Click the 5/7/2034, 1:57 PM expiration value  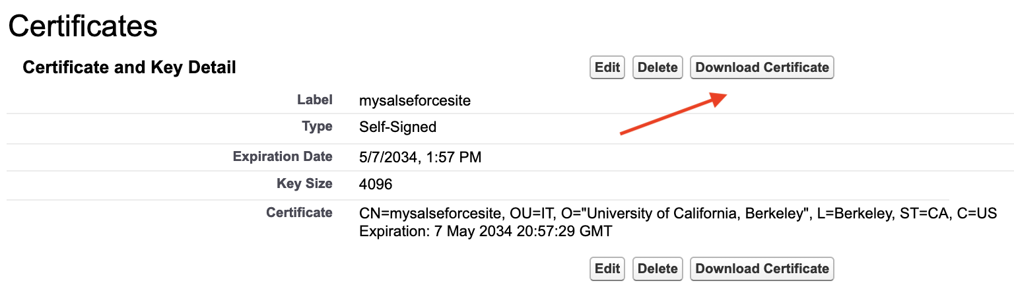pyautogui.click(x=420, y=157)
